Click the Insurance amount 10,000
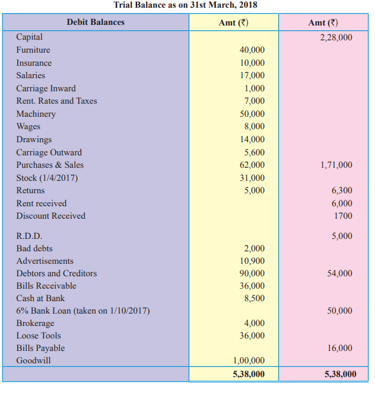The image size is (375, 396). pos(252,63)
